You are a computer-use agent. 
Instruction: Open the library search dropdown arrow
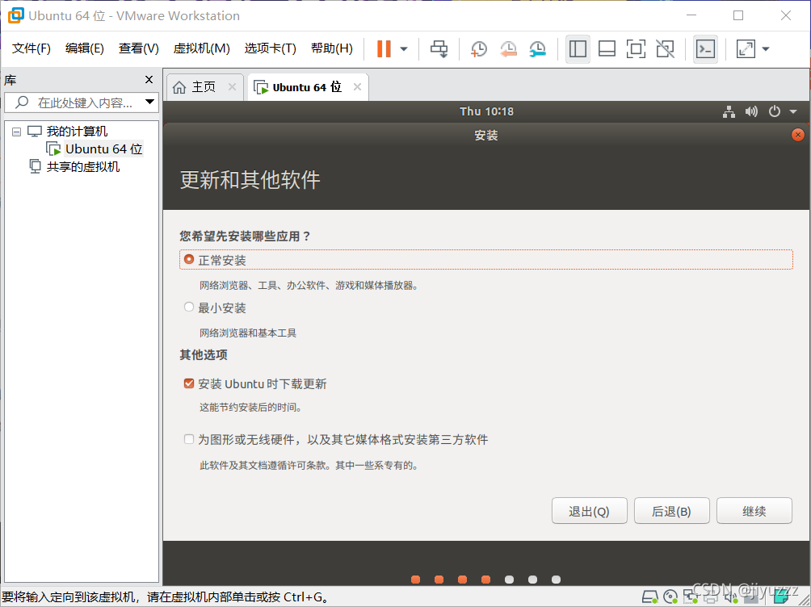(x=149, y=102)
